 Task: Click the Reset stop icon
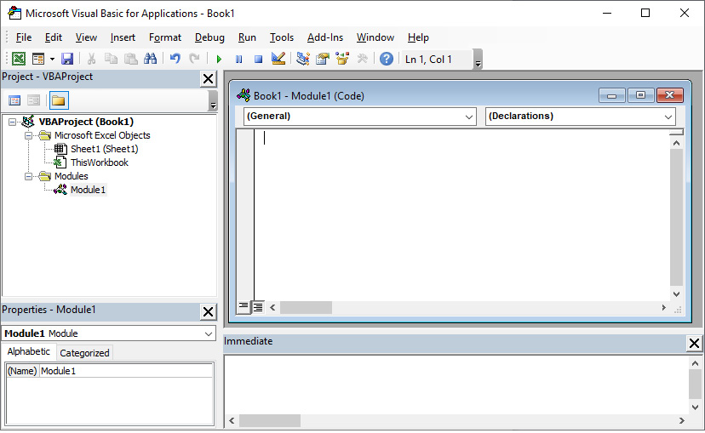[258, 59]
